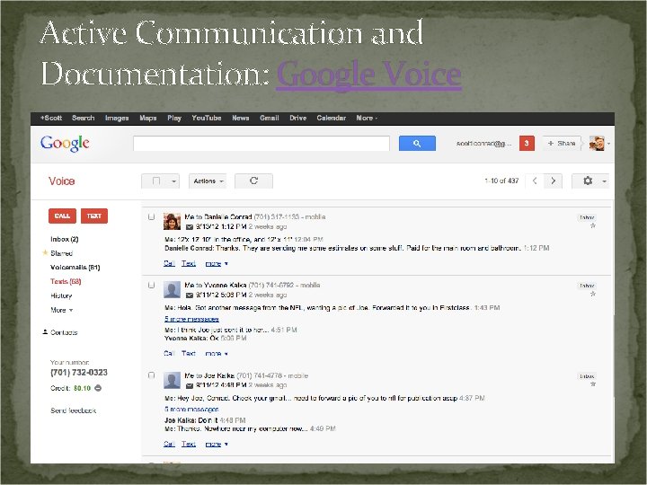The image size is (647, 485).
Task: Open the select-all dropdown arrow
Action: click(x=173, y=181)
